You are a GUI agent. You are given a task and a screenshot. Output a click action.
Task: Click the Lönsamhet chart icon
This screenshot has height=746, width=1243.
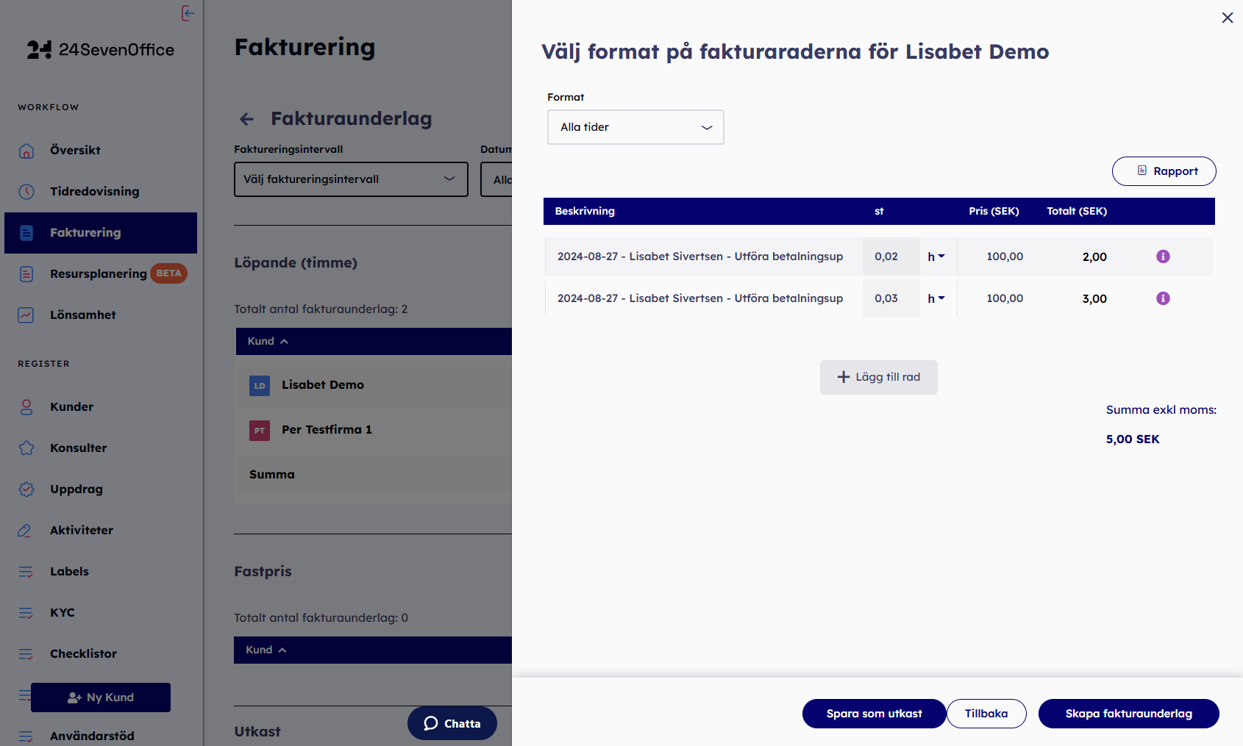tap(26, 315)
